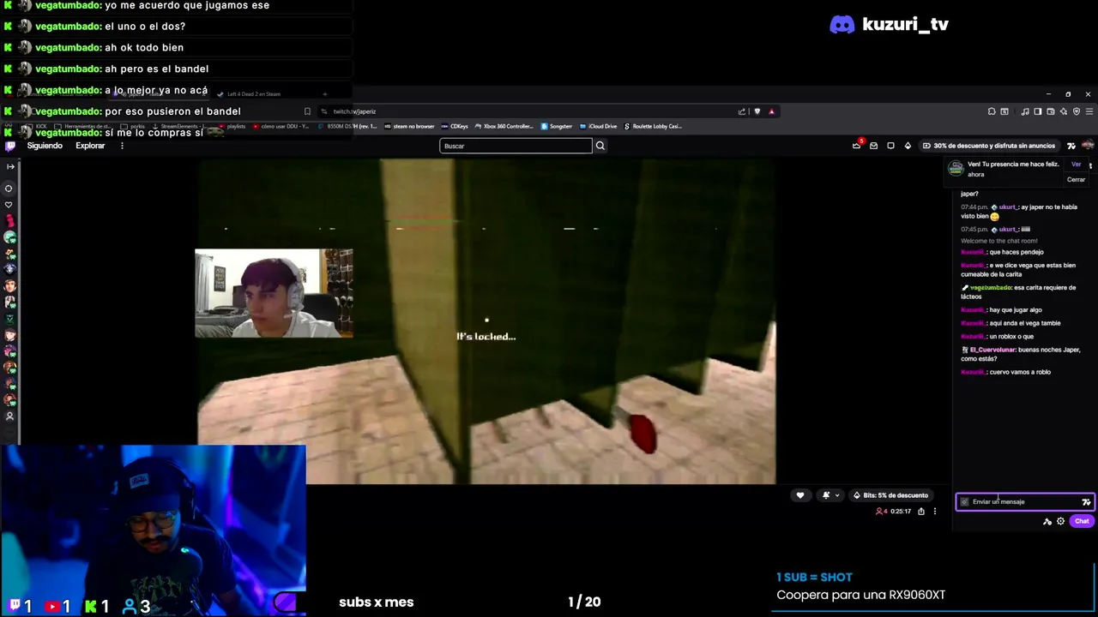The height and width of the screenshot is (617, 1098).
Task: Focus the Enviar un mensaje chat box
Action: coord(1024,502)
